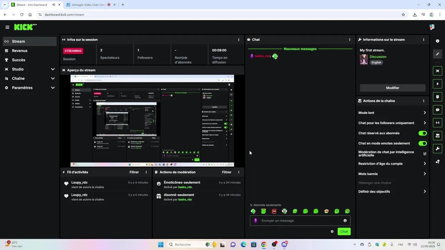Open the Windows Start menu
The height and width of the screenshot is (250, 445).
(161, 245)
